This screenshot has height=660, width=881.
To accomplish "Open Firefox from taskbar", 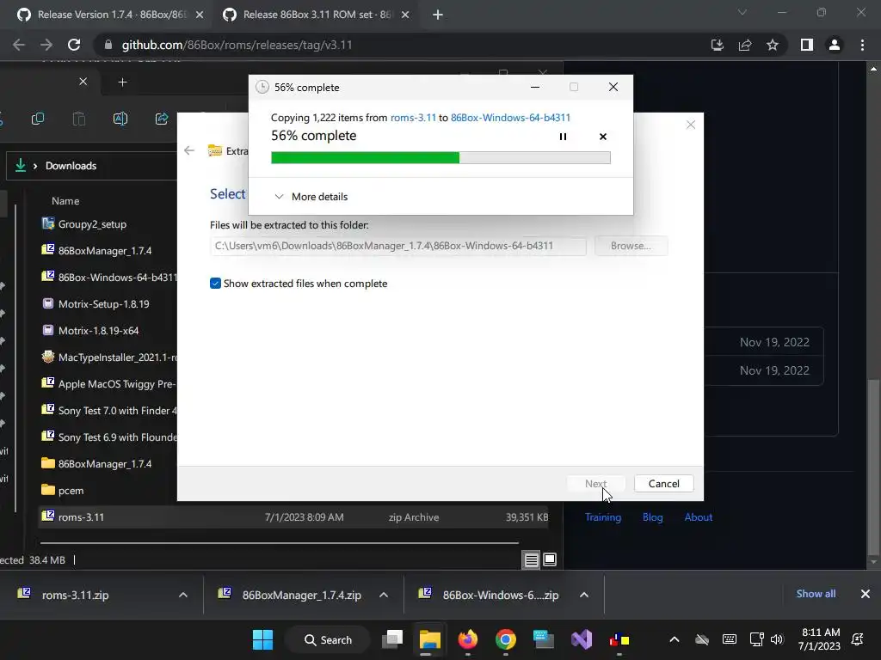I will 467,639.
